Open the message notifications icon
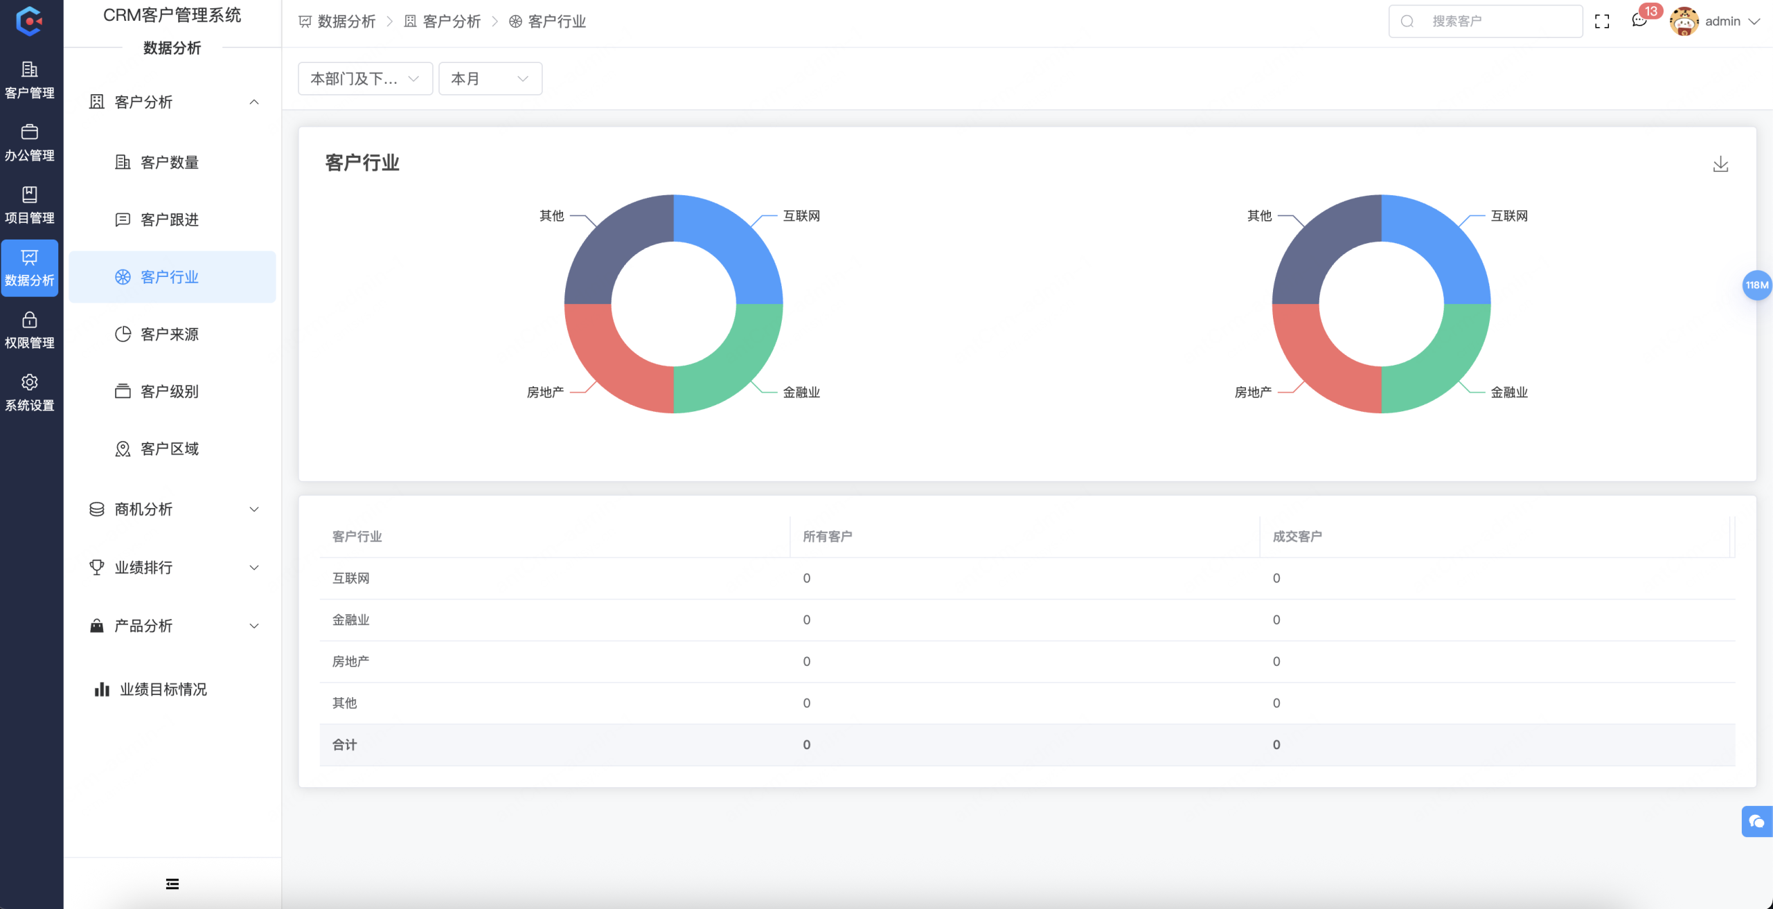 pyautogui.click(x=1639, y=21)
